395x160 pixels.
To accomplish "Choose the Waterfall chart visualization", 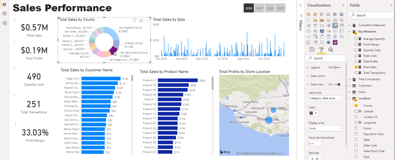I will click(309, 26).
